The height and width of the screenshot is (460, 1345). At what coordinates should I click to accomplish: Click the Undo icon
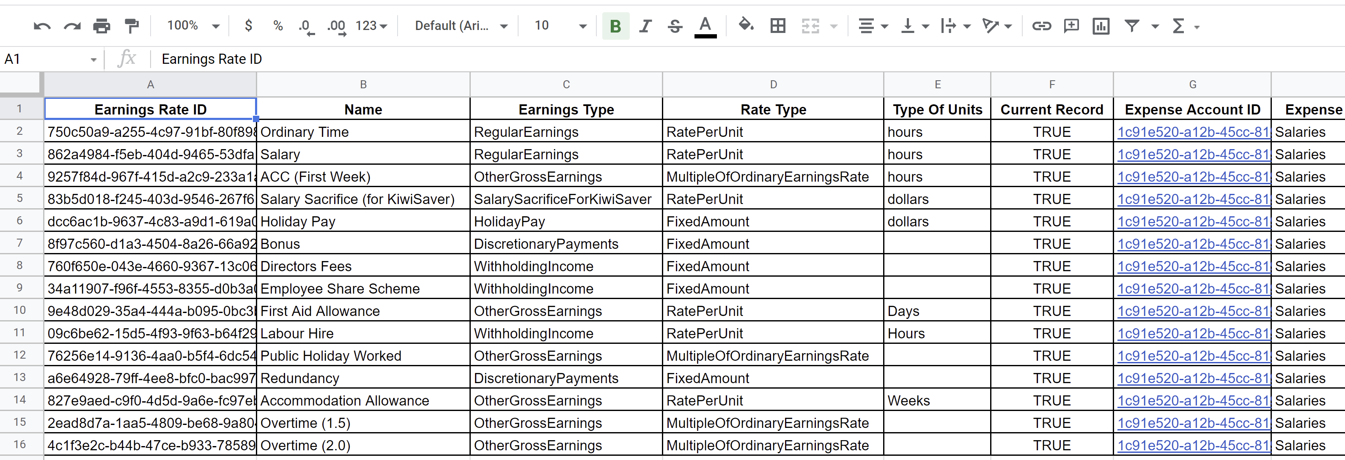(42, 25)
